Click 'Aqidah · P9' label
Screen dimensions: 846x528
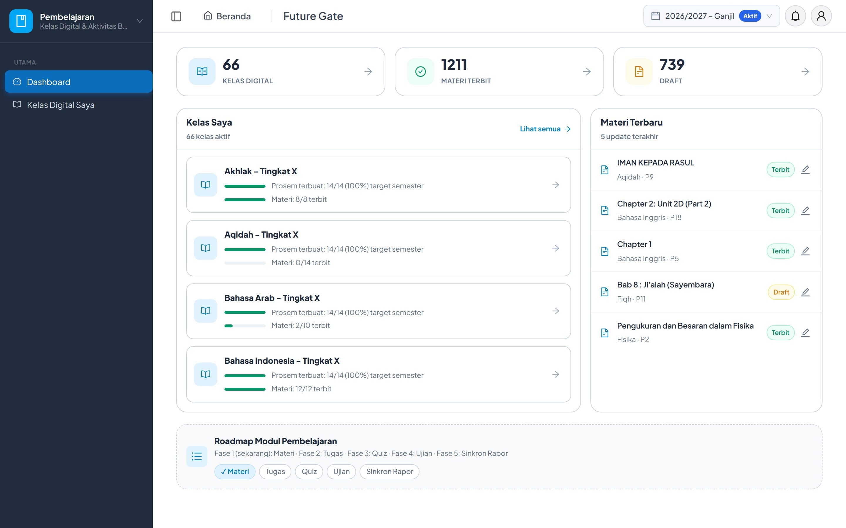635,177
